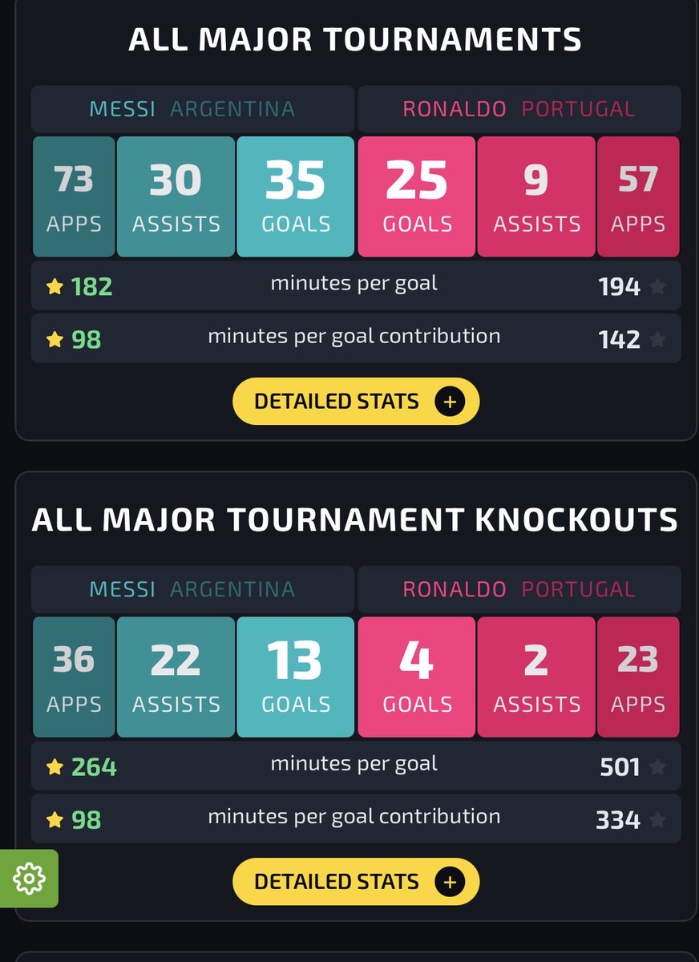The width and height of the screenshot is (699, 962).
Task: Select Messi Argentina header in knockouts section
Action: 192,590
